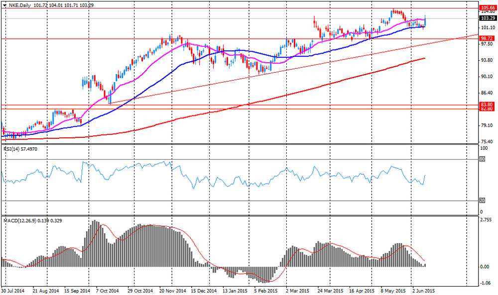Click the 20 Nov 2014 date label
This screenshot has height=295, width=498.
(x=173, y=291)
